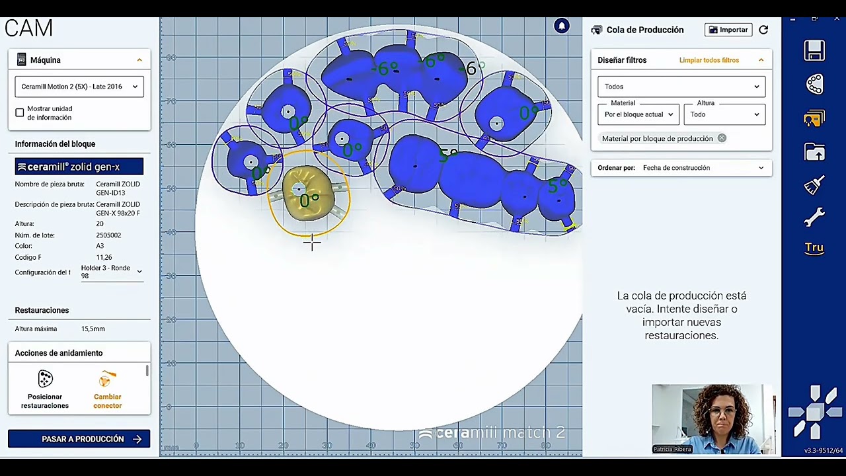The height and width of the screenshot is (476, 846).
Task: Open the Ceramill Motion 2 machine dropdown
Action: pyautogui.click(x=79, y=87)
